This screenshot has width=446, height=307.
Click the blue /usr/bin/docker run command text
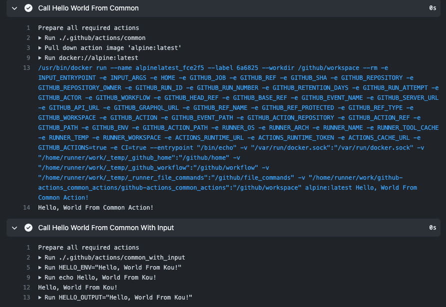238,132
